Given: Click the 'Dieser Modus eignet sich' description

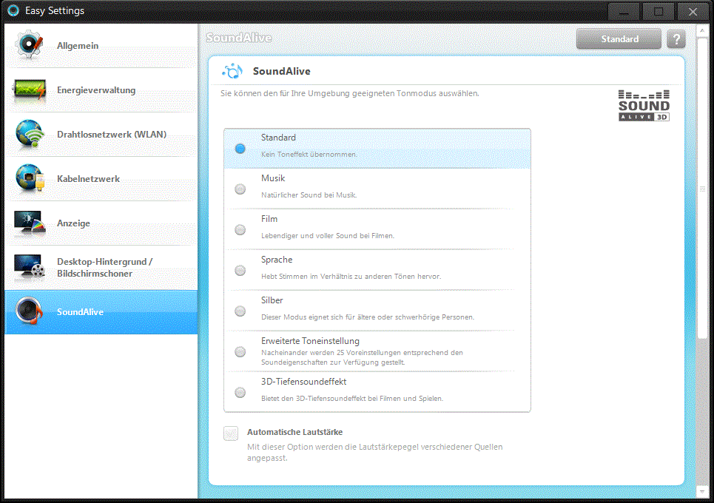Looking at the screenshot, I should (368, 317).
